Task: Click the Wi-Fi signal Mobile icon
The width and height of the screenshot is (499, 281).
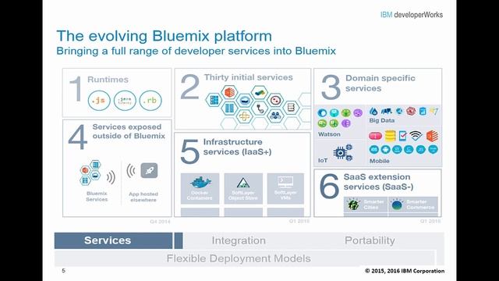Action: click(416, 136)
